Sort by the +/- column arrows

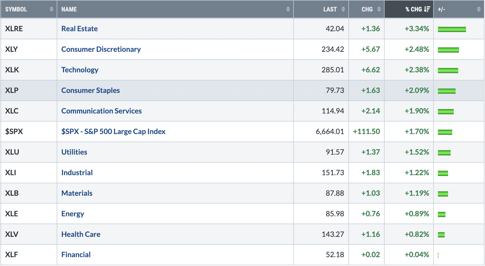(478, 9)
